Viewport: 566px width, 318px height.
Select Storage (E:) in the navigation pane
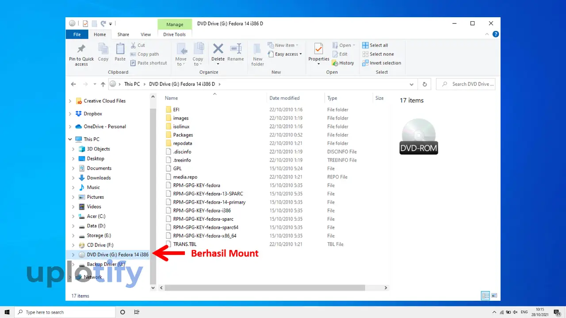99,235
